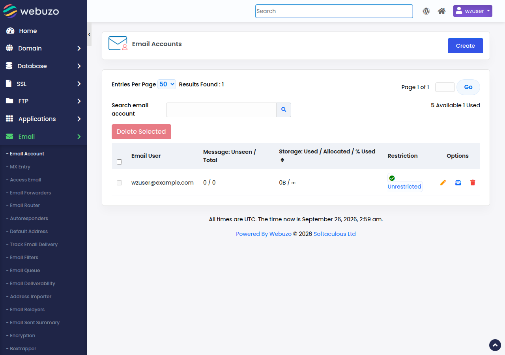Image resolution: width=505 pixels, height=355 pixels.
Task: Follow the Softaculous Ltd link
Action: click(335, 234)
